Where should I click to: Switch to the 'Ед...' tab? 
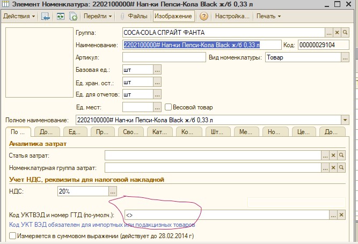pyautogui.click(x=75, y=132)
